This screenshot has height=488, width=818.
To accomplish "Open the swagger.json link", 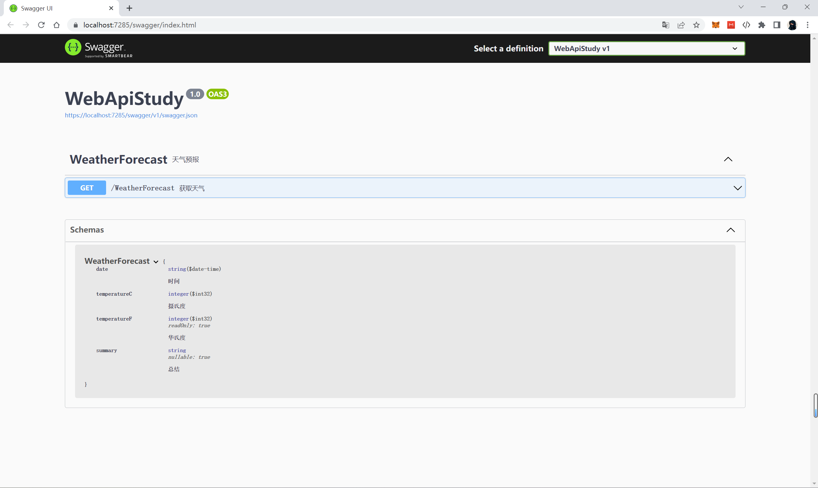I will tap(131, 115).
